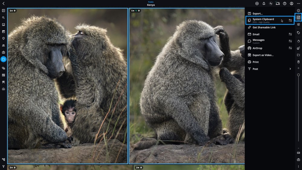Select the highlighted folders icon
302x170 pixels.
[x=3, y=59]
